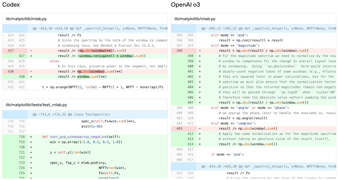
Task: Click removed line 430 np.abs(window).sum()**2
Action: (x=85, y=71)
